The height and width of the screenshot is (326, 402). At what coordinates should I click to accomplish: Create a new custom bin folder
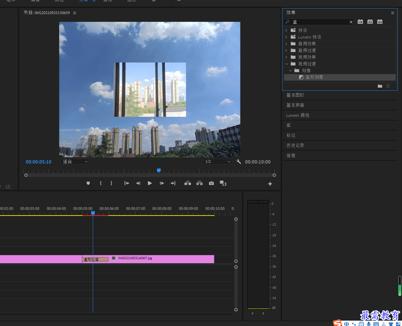(x=380, y=86)
